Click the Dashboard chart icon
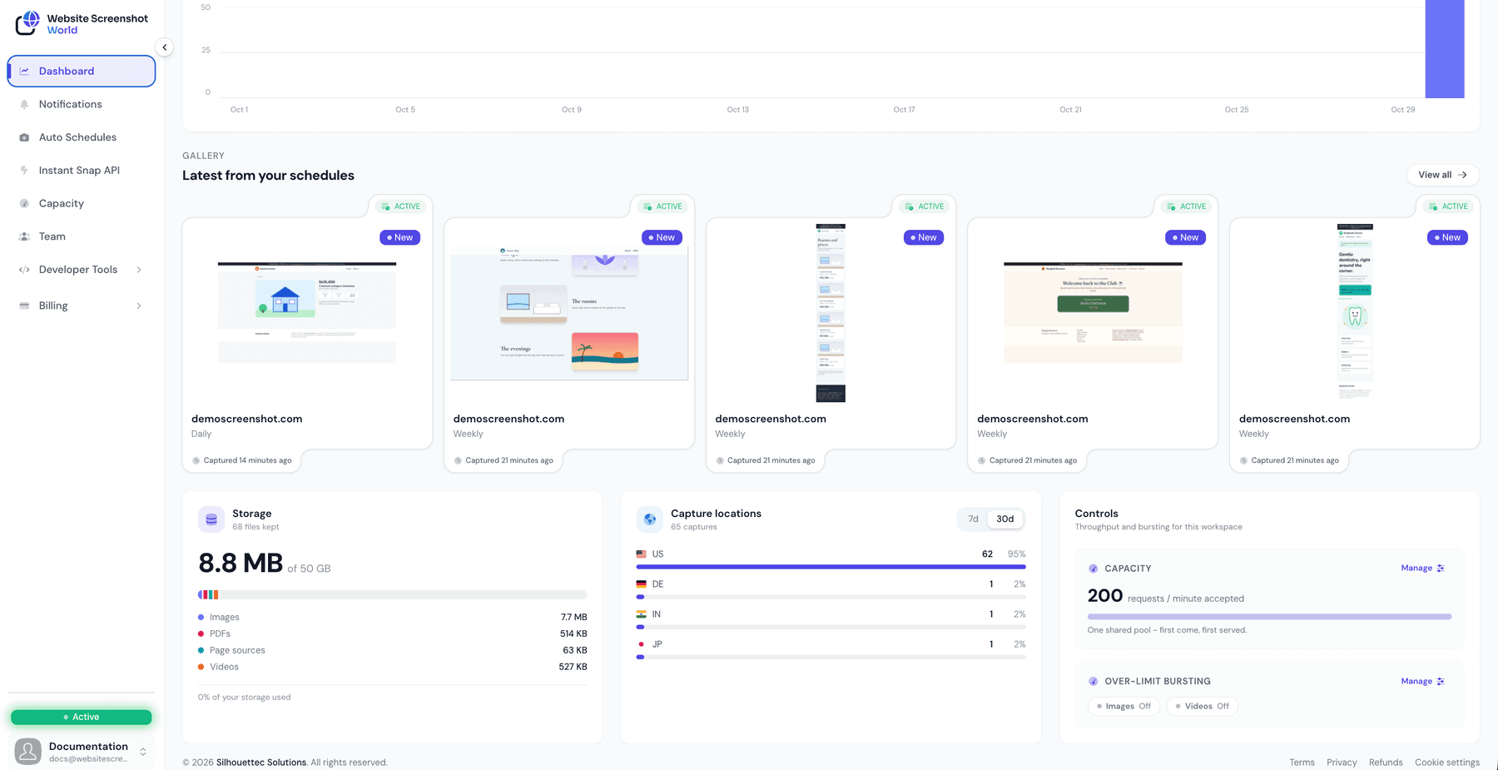The width and height of the screenshot is (1498, 770). [24, 71]
